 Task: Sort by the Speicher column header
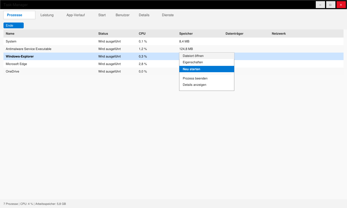186,34
